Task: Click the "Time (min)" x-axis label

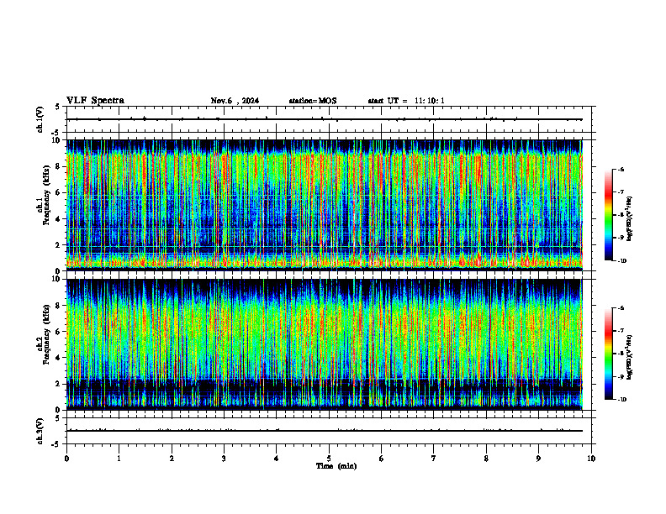Action: [x=336, y=466]
